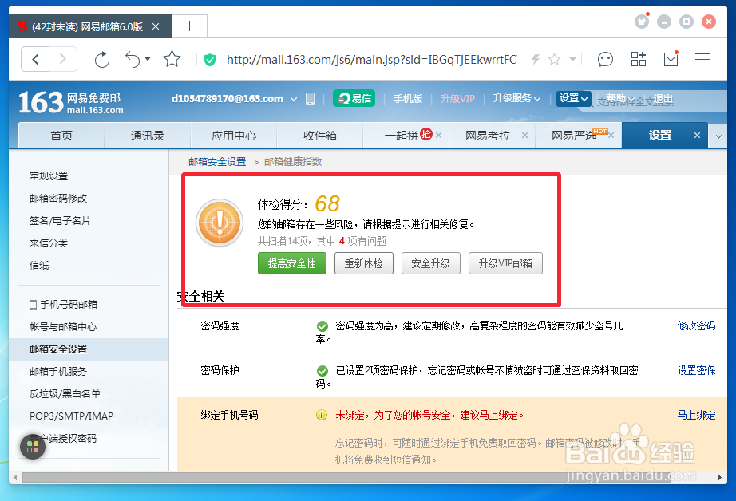Open a new browser tab with plus
Viewport: 736px width, 501px height.
coord(190,26)
